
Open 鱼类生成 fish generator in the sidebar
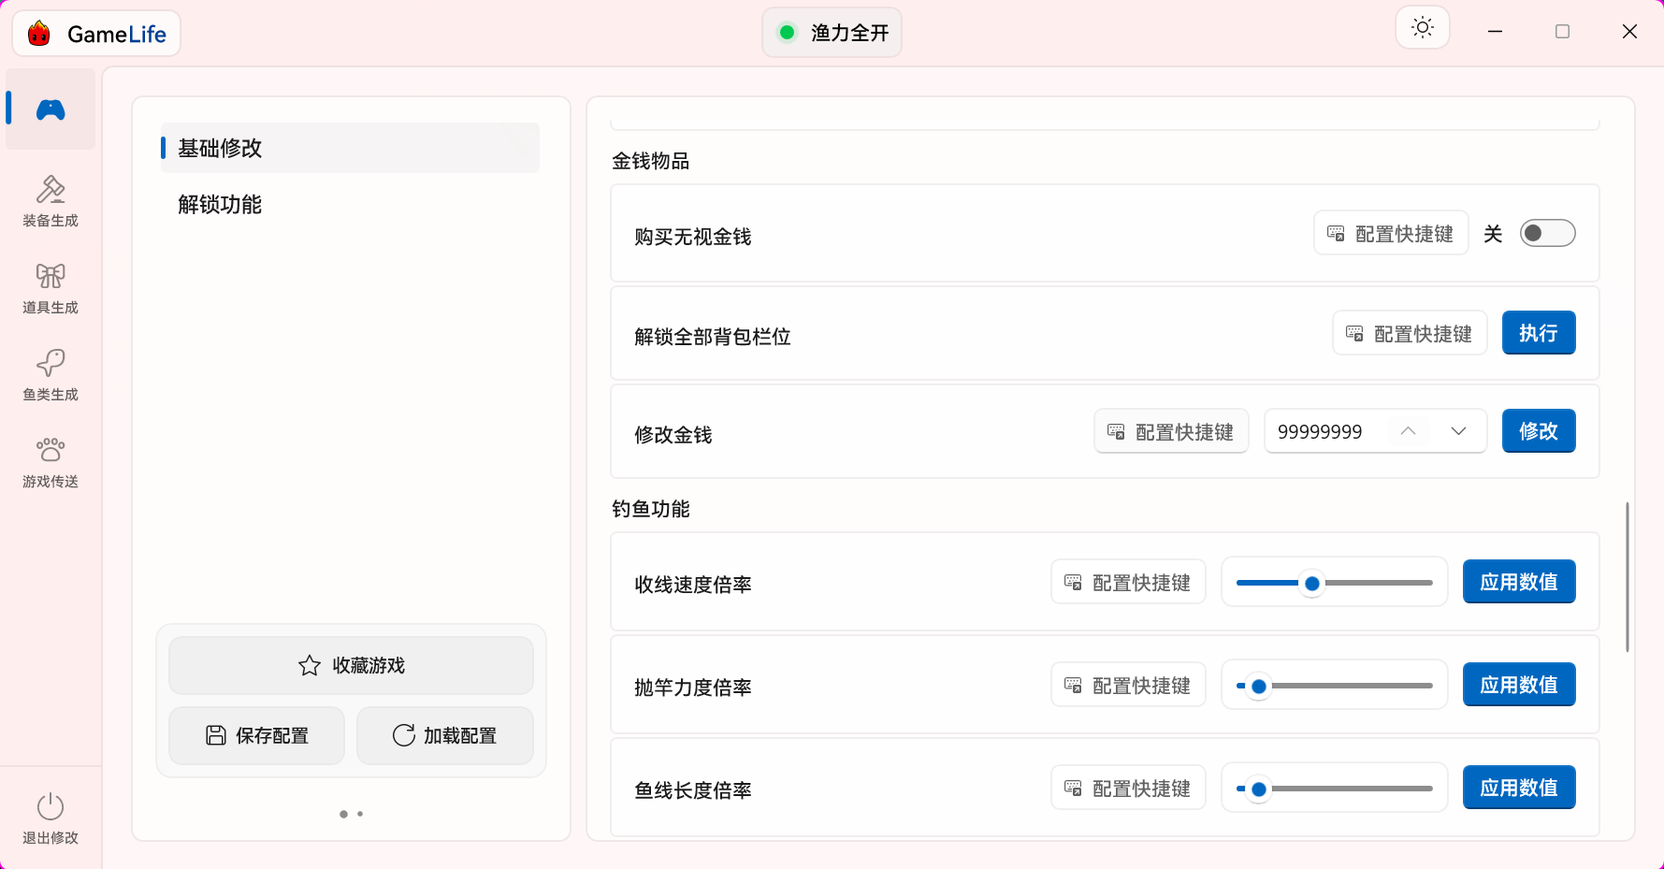click(x=51, y=375)
